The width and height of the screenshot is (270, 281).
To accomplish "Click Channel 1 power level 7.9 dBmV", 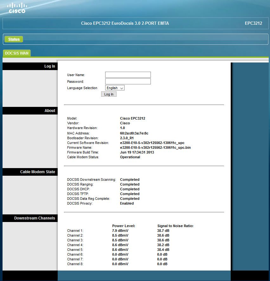I will point(120,231).
